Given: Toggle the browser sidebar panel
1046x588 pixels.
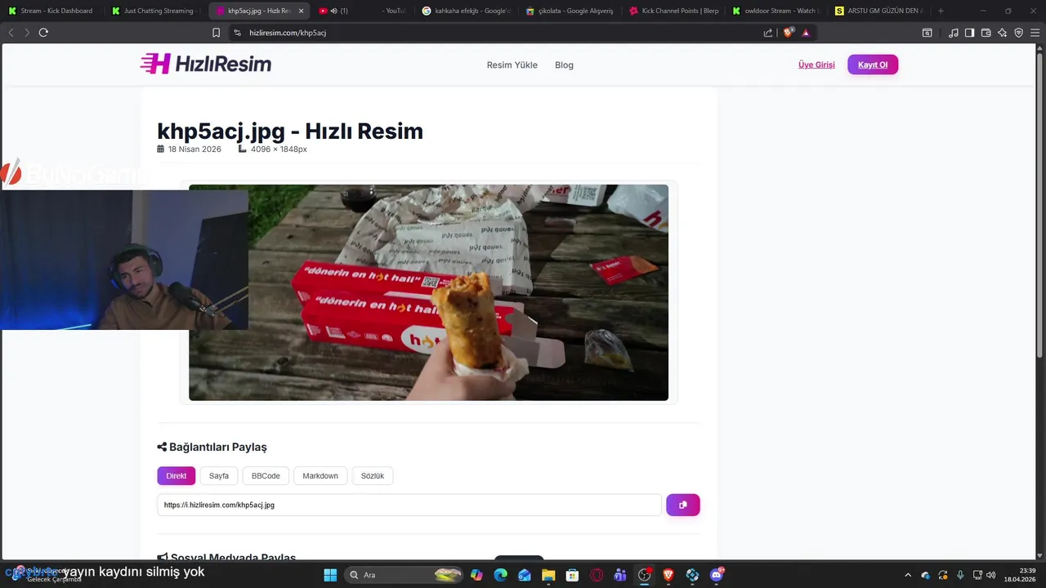Looking at the screenshot, I should [x=969, y=33].
